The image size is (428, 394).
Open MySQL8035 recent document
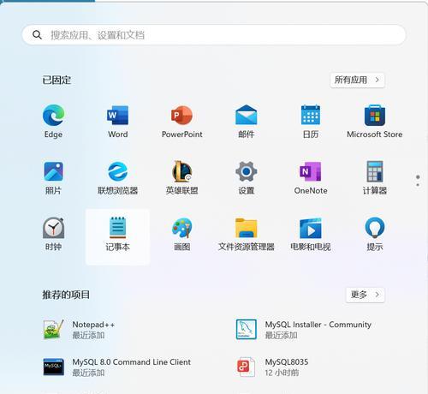pos(272,367)
